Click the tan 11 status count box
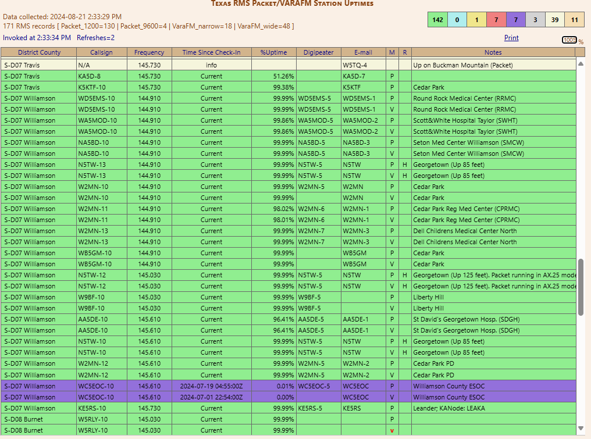Screen dimensions: 591x439 click(574, 20)
